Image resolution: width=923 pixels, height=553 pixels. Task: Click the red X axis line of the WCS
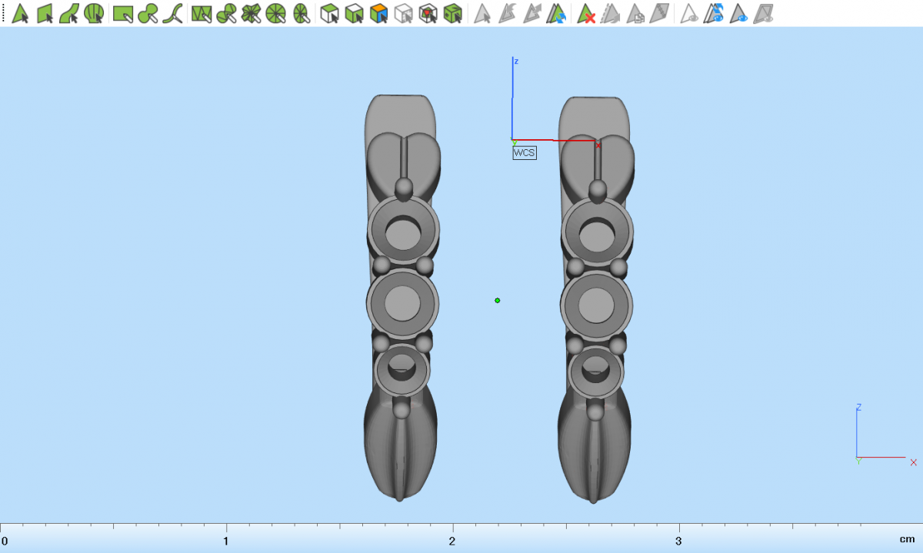pos(555,140)
